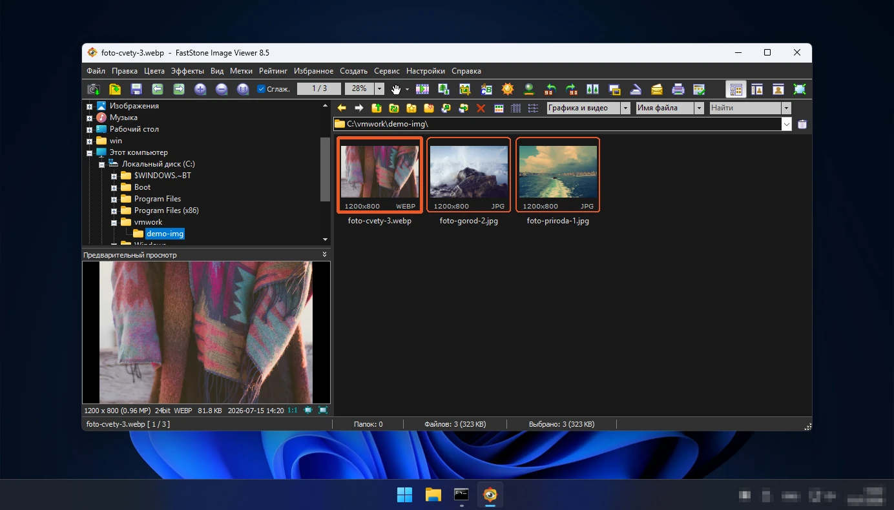Go to previous image with left arrow
This screenshot has width=894, height=510.
(x=158, y=89)
